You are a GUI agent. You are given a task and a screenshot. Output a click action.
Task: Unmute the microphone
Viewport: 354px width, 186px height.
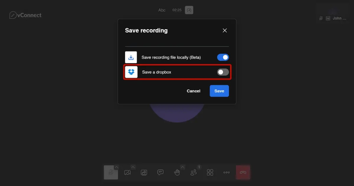pyautogui.click(x=111, y=172)
